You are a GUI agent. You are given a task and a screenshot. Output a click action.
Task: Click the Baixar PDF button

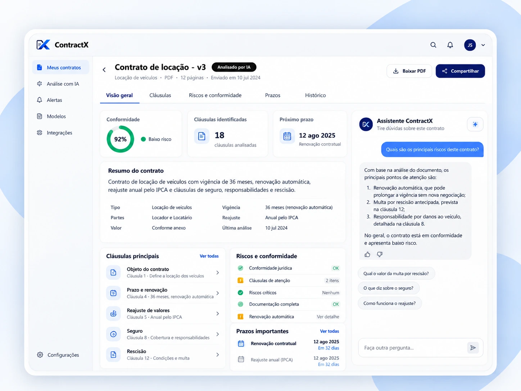[x=409, y=71]
